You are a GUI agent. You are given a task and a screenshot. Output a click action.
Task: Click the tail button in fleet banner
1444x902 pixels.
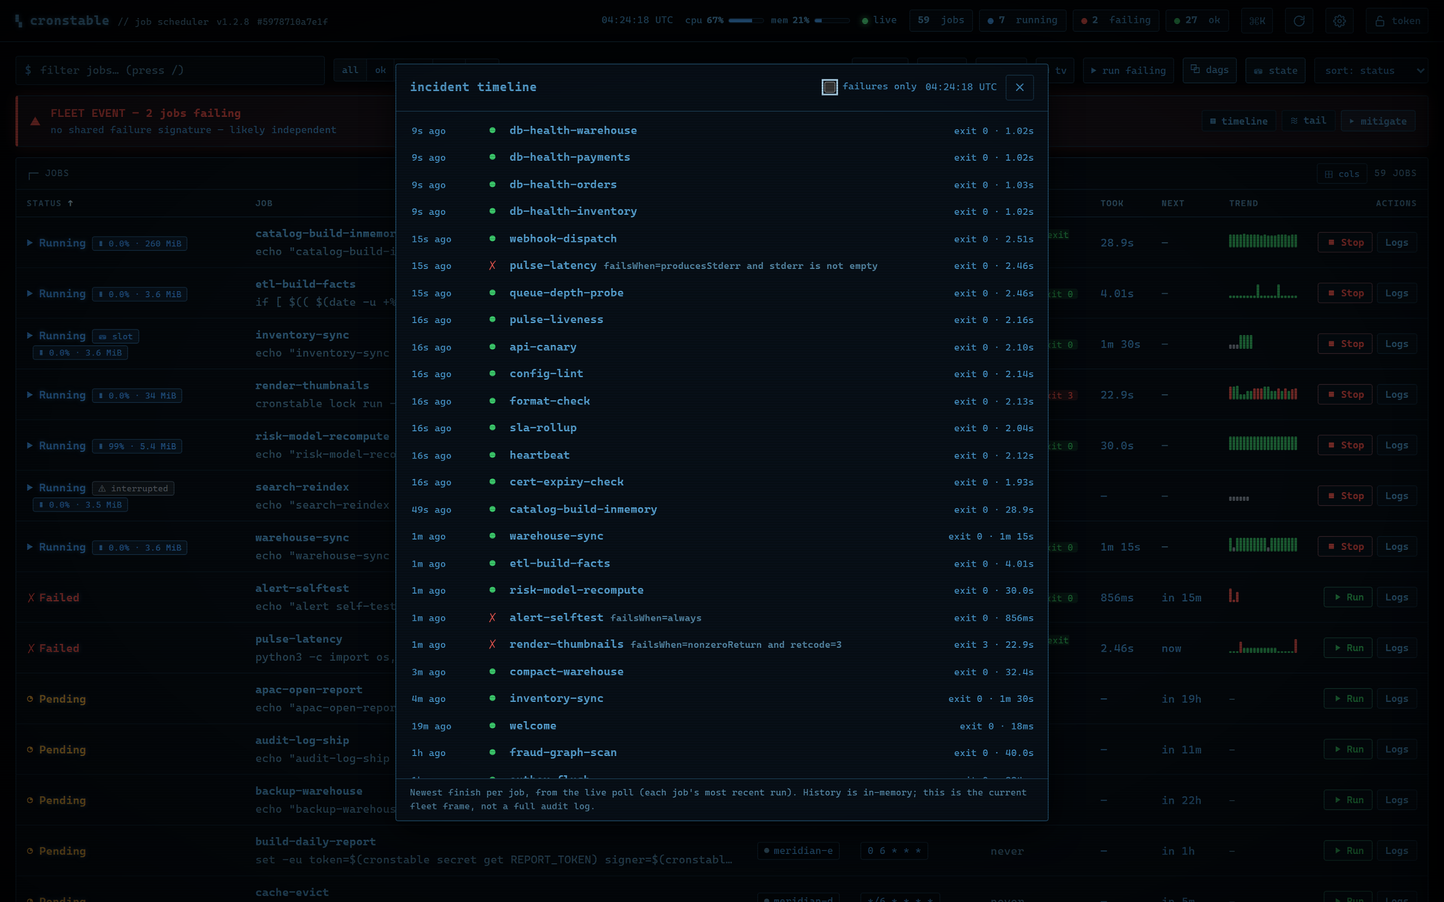1308,121
